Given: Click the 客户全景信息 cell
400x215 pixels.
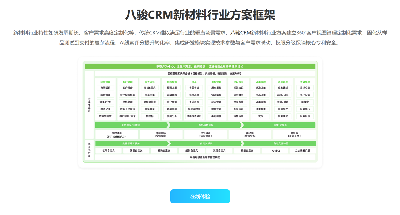Looking at the screenshot, I should (128, 95).
